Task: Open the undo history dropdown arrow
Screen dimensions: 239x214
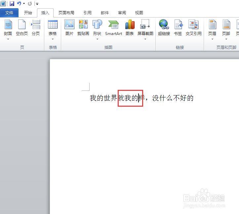Action: pyautogui.click(x=24, y=4)
